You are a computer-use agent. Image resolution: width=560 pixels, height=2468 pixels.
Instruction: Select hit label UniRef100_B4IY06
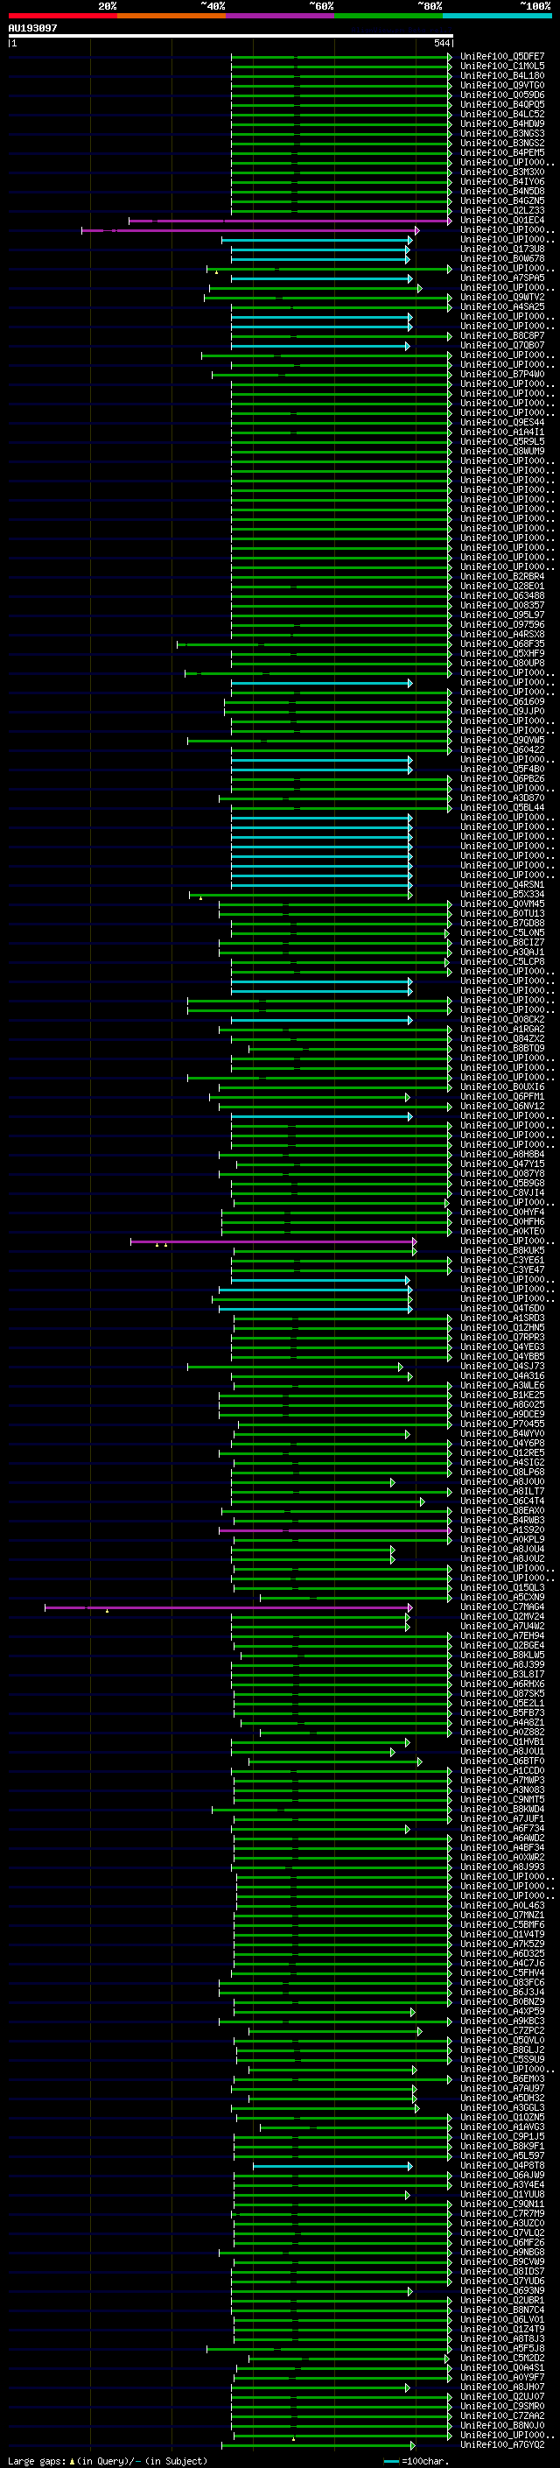[502, 182]
